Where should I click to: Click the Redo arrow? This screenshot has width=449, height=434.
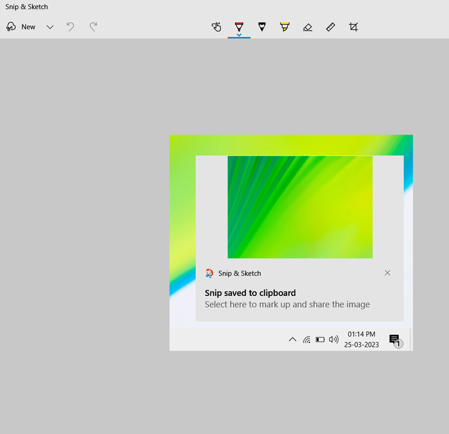(x=93, y=27)
